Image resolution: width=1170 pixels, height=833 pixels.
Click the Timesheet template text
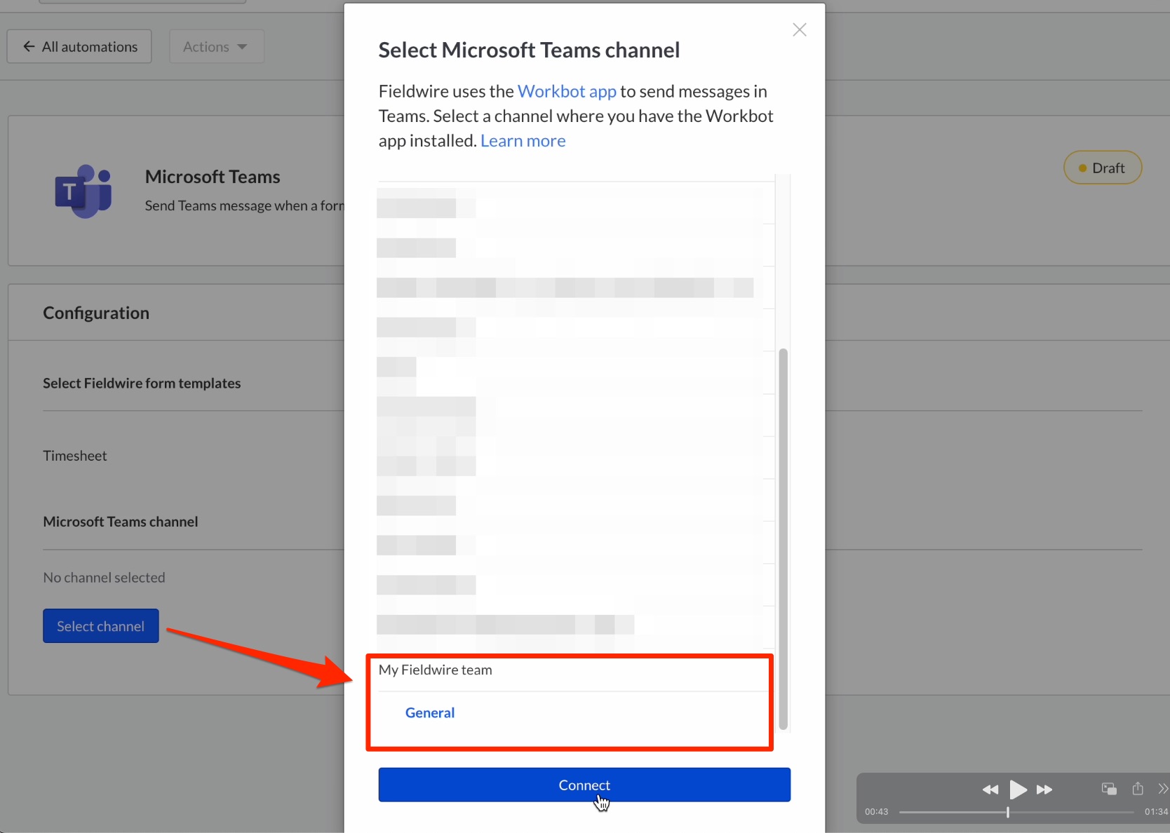click(75, 456)
